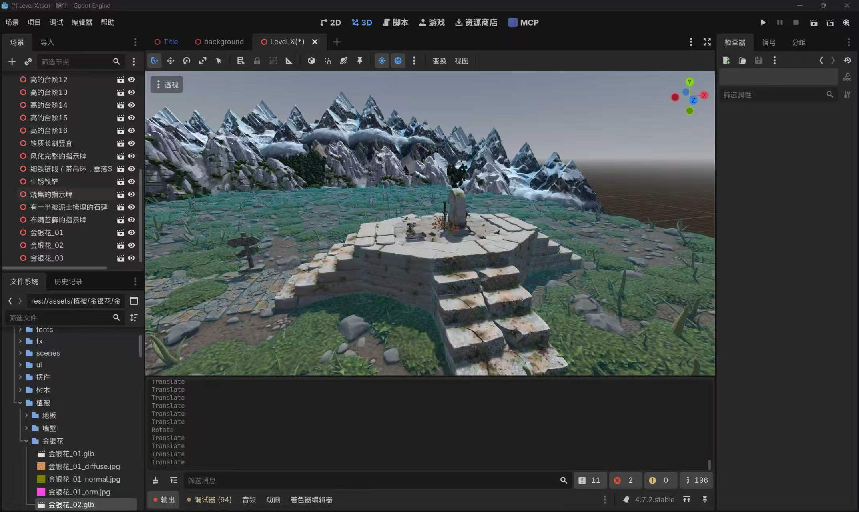Screen dimensions: 859x512
Task: Open the 项目 menu
Action: (34, 22)
